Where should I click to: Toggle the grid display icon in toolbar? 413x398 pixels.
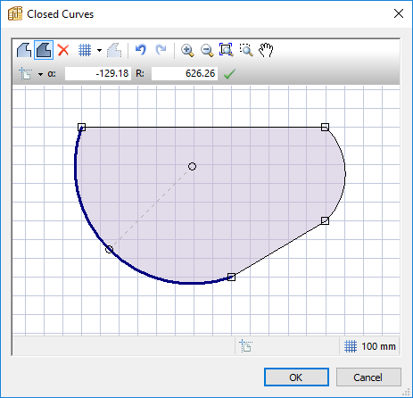click(85, 50)
